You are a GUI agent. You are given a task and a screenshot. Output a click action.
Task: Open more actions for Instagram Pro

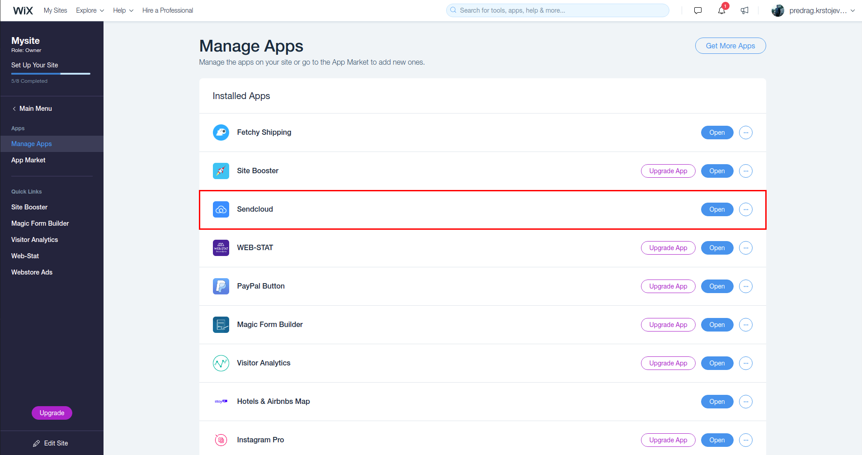pos(746,440)
